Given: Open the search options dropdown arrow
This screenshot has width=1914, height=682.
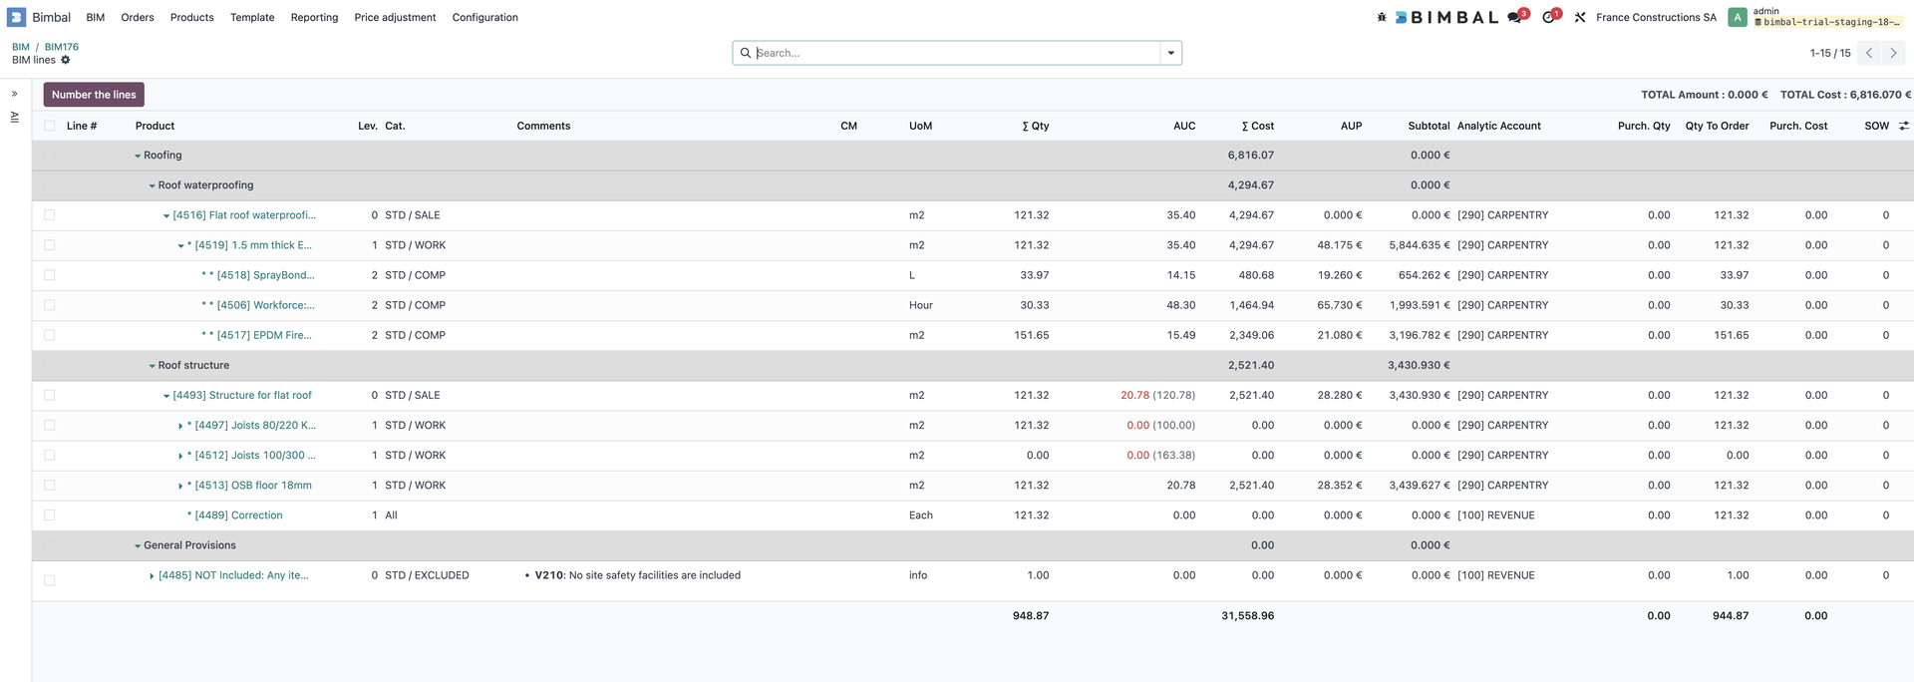Looking at the screenshot, I should pyautogui.click(x=1170, y=53).
